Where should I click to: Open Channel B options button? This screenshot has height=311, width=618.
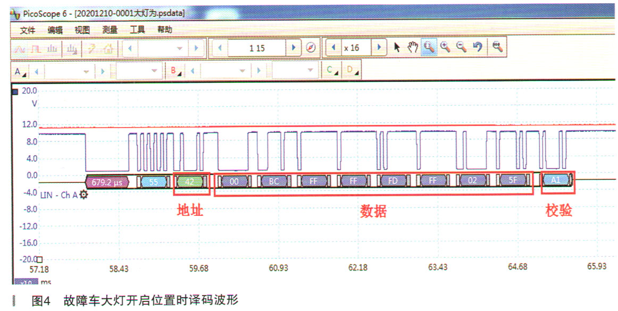pyautogui.click(x=176, y=71)
